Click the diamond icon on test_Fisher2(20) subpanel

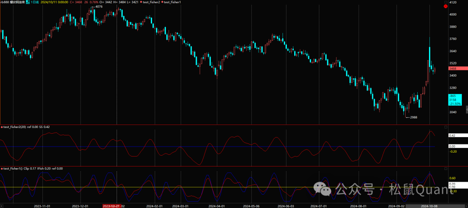point(2,127)
